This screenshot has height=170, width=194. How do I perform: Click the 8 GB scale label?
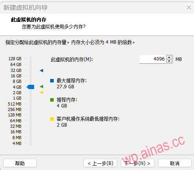pos(17,81)
